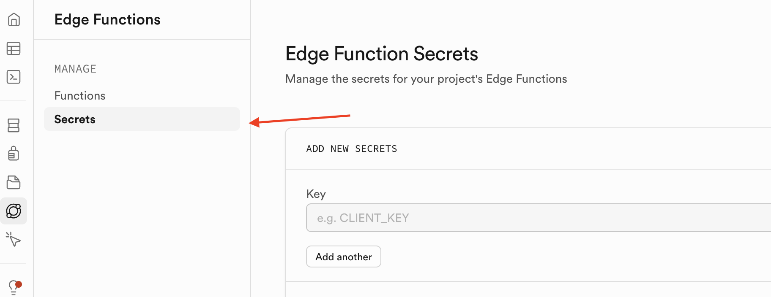Viewport: 771px width, 297px height.
Task: Click the secrets description subtitle text
Action: (x=426, y=79)
